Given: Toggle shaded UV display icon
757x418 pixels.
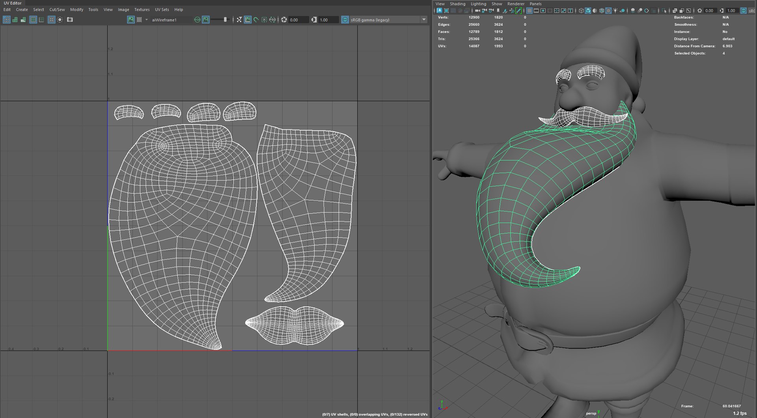Looking at the screenshot, I should coord(15,20).
